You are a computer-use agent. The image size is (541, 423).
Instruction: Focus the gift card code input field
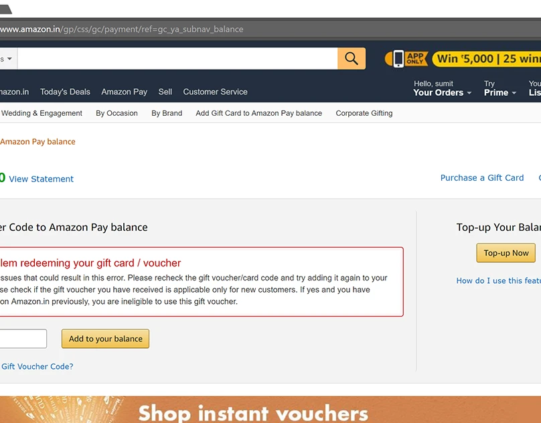click(23, 339)
